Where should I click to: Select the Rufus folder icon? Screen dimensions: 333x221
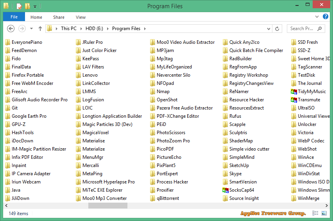[226, 116]
